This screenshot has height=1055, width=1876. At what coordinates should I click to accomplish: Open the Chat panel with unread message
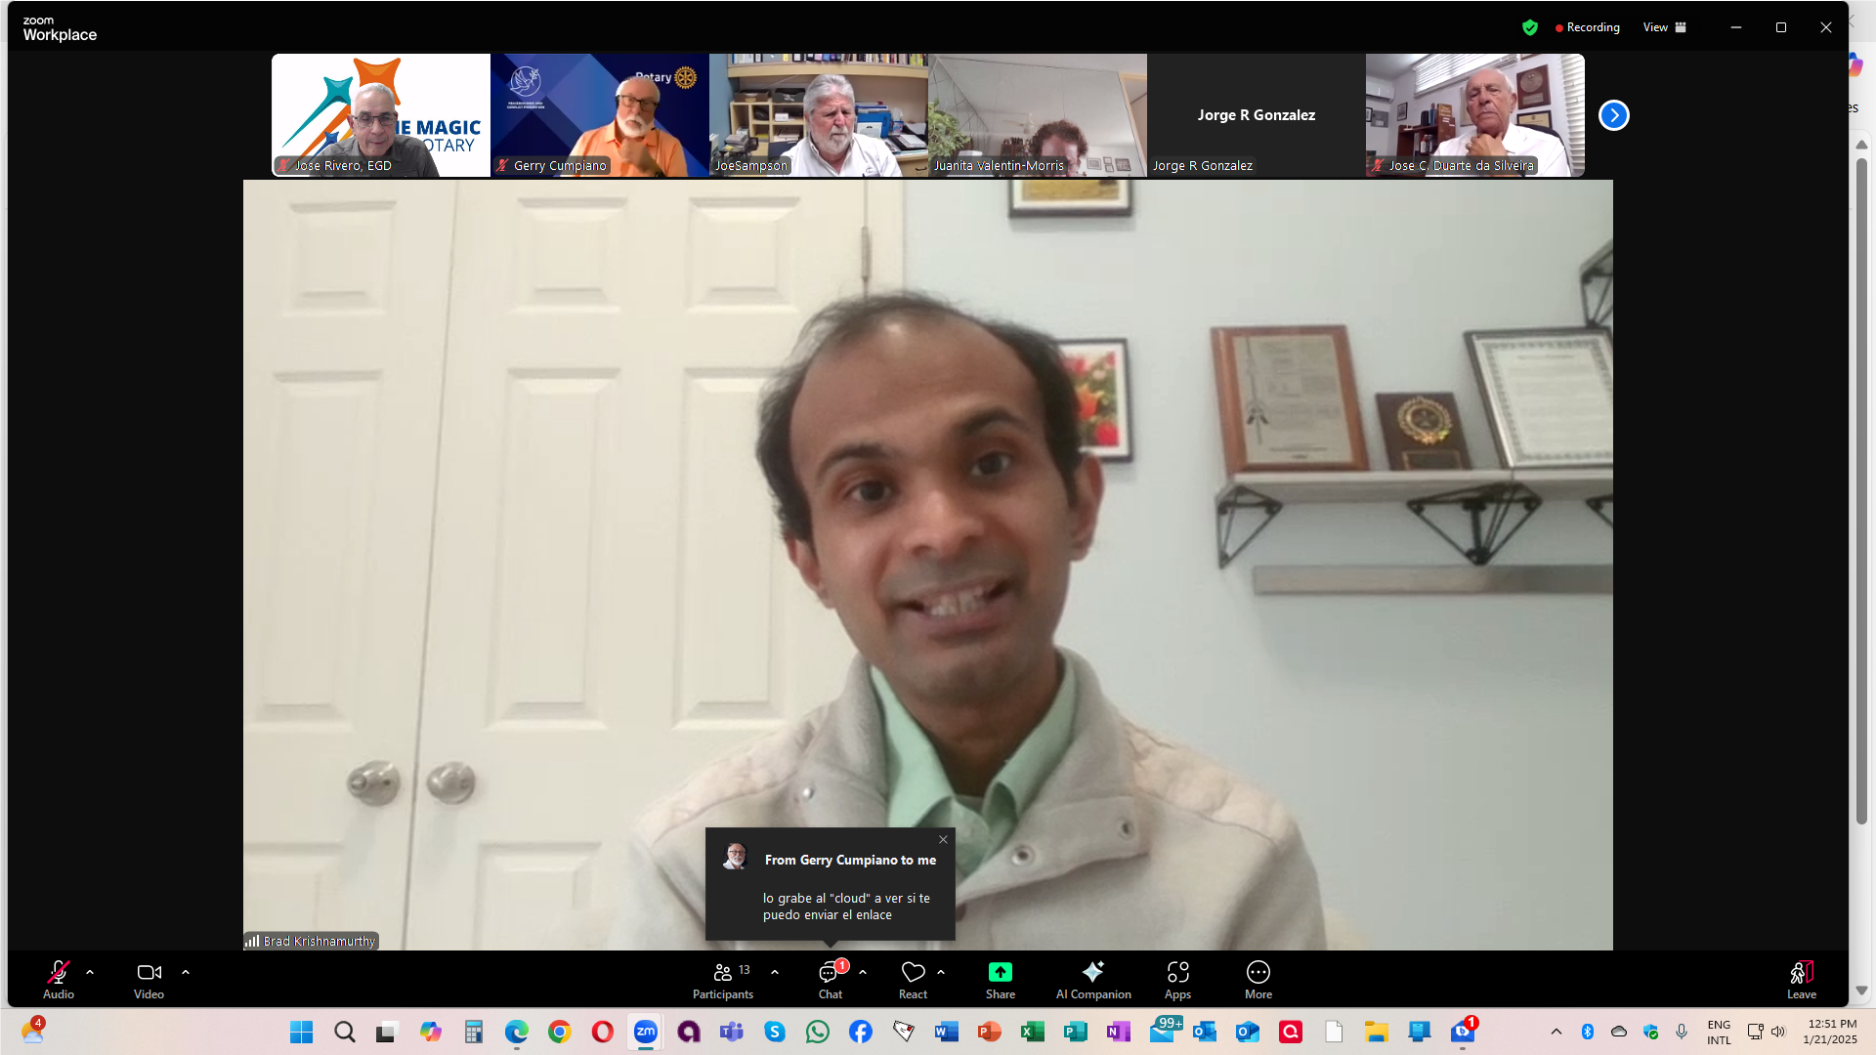[x=830, y=973]
